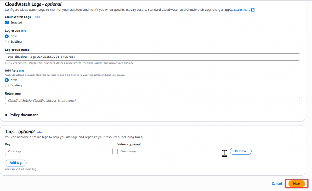The image size is (312, 191).
Task: Uncheck the CloudWatch Logs Enabled checkbox
Action: pyautogui.click(x=7, y=23)
